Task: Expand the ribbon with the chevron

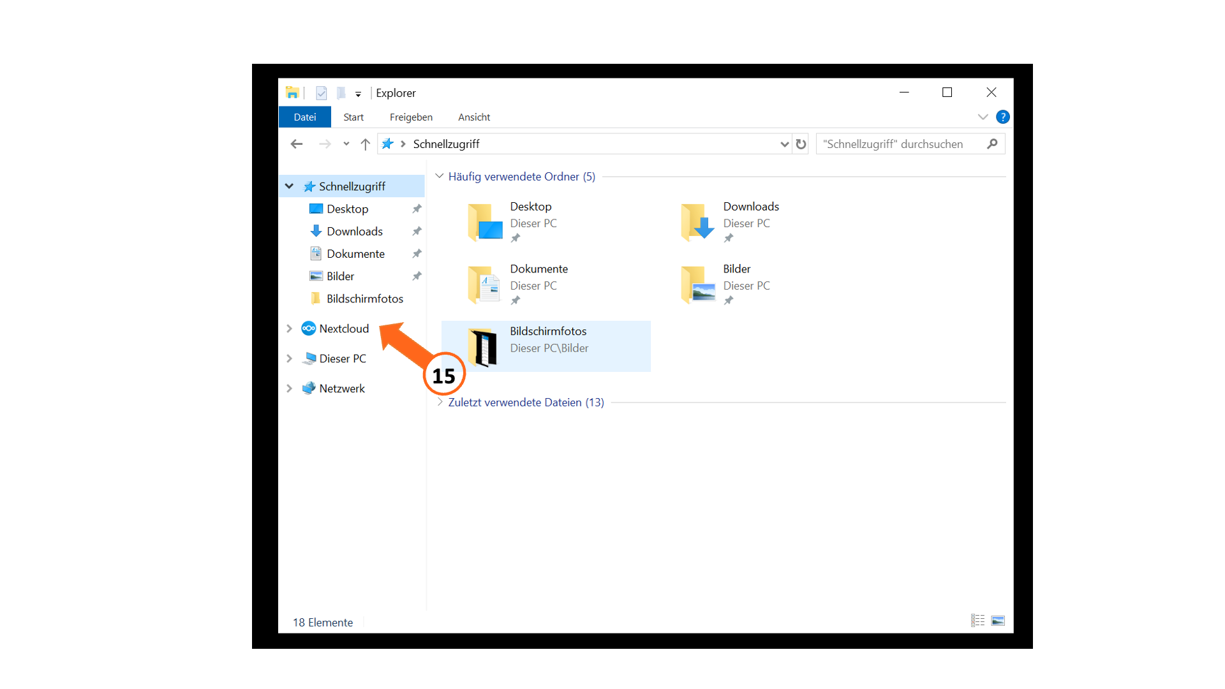Action: click(x=983, y=117)
